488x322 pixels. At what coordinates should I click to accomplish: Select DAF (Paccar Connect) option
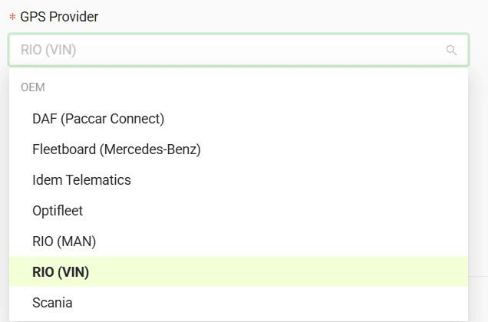tap(98, 119)
